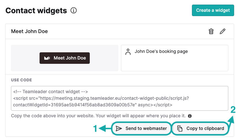Click the gray widget preview area
Screen dimensions: 239x140
(x=65, y=58)
